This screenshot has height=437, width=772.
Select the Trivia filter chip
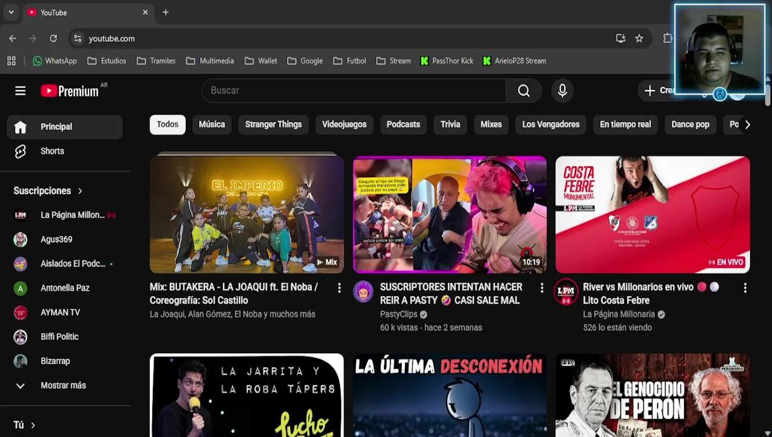(450, 124)
